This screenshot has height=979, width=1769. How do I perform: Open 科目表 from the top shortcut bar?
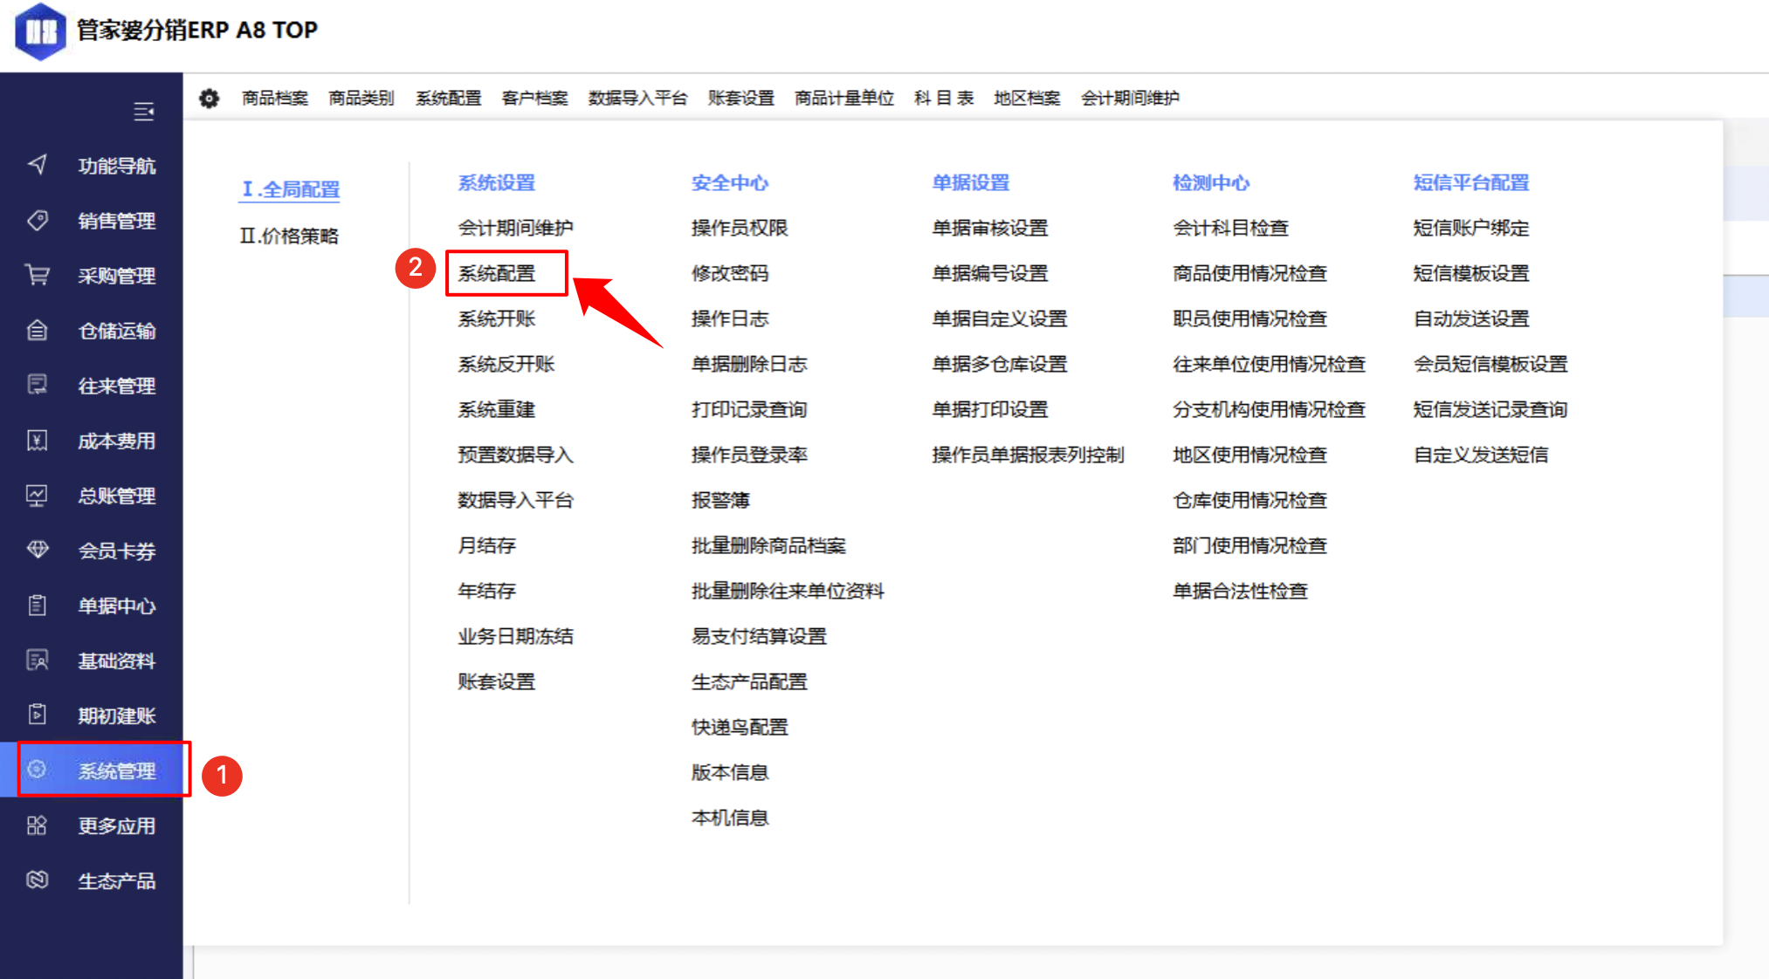coord(943,99)
